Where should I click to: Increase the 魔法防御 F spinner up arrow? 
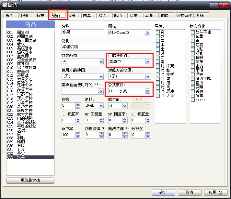click(x=124, y=134)
